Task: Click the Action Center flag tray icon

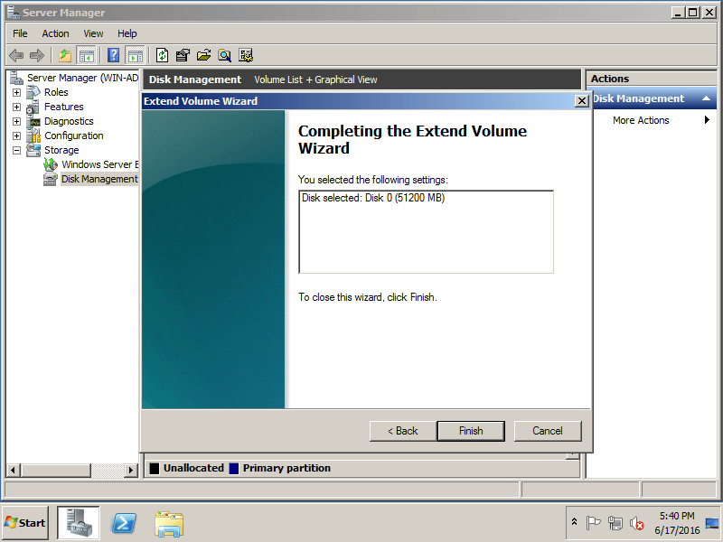Action: tap(593, 523)
